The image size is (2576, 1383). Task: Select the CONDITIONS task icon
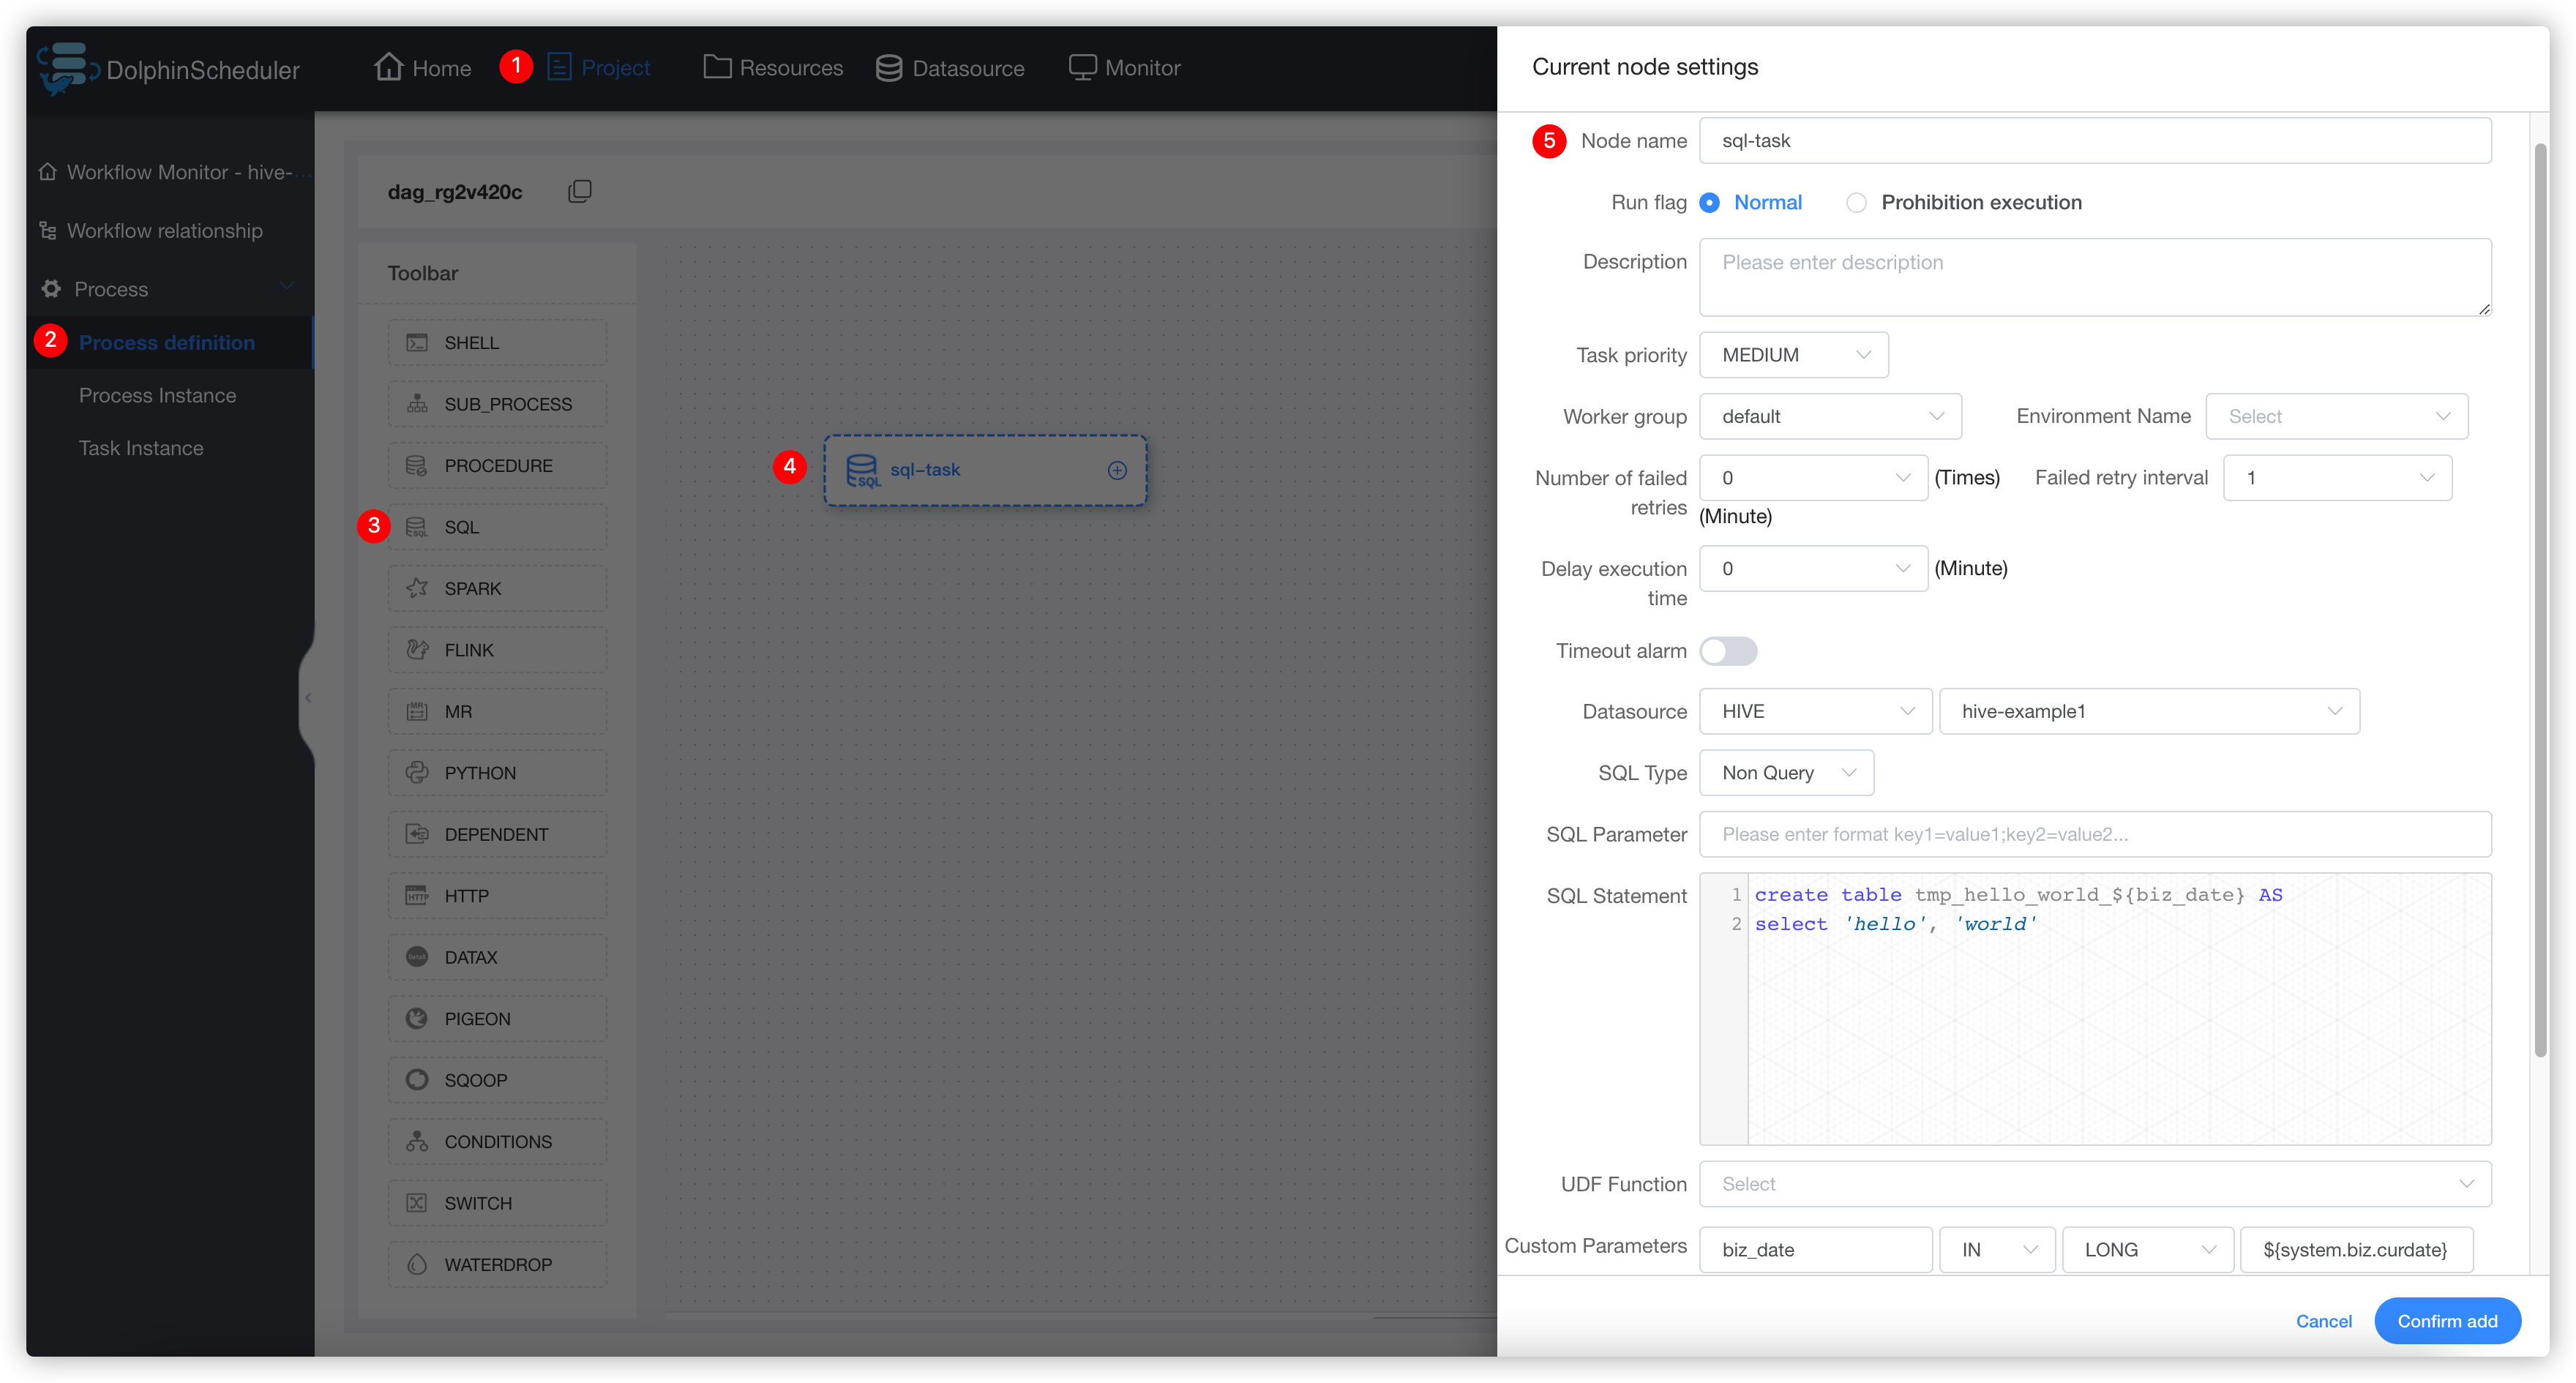496,1141
